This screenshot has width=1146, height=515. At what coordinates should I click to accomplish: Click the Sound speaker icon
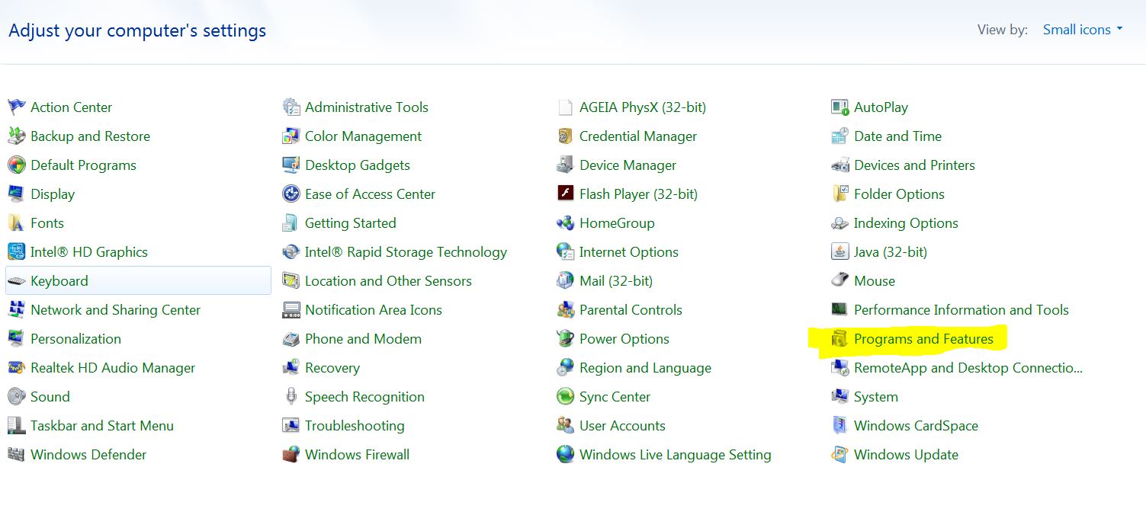click(16, 397)
